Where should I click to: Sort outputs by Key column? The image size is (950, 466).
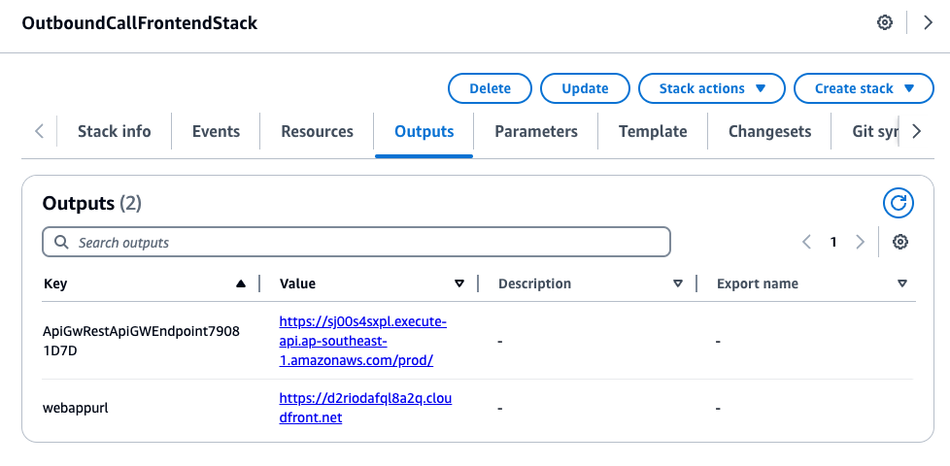click(x=240, y=284)
